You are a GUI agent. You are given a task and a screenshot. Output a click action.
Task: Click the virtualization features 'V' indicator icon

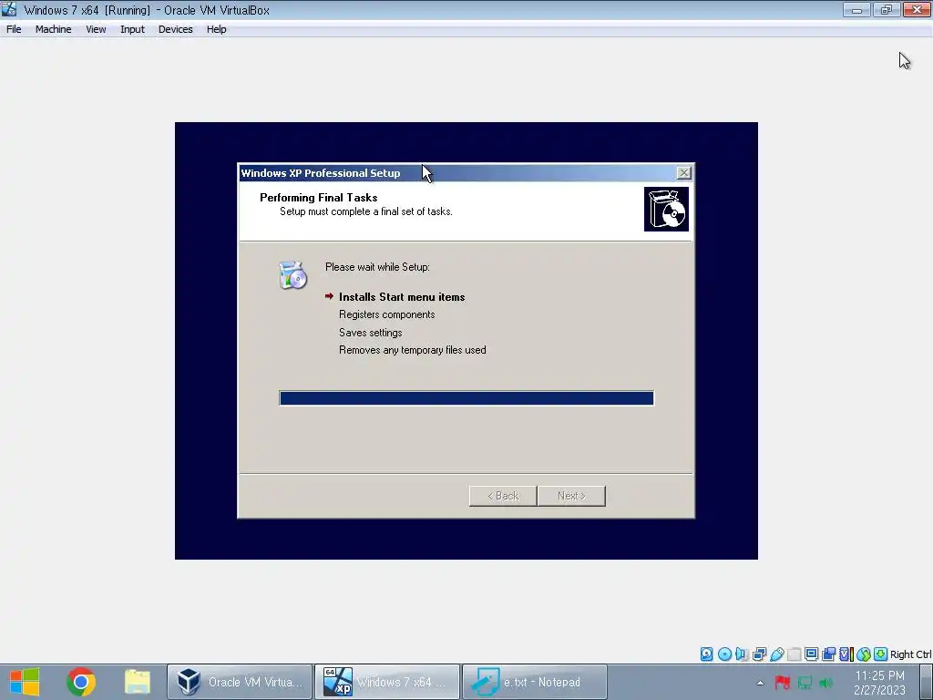click(846, 654)
